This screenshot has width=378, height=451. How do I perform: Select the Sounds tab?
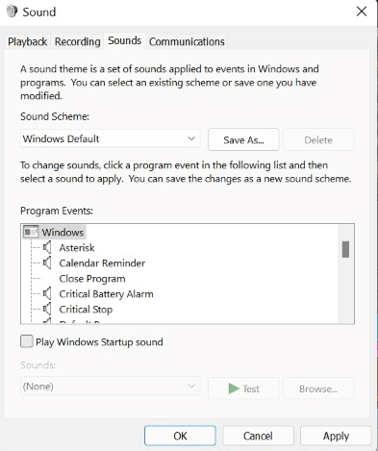tap(125, 40)
